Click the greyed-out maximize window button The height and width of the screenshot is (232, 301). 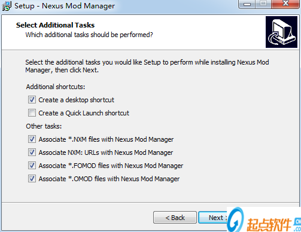pyautogui.click(x=263, y=4)
